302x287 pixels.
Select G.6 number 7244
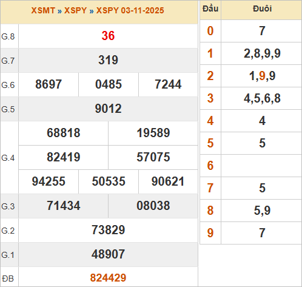(168, 84)
